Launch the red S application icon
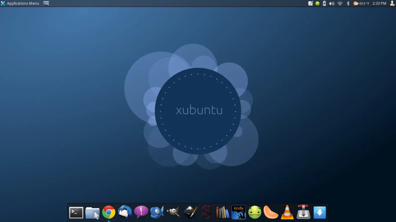 tap(206, 212)
